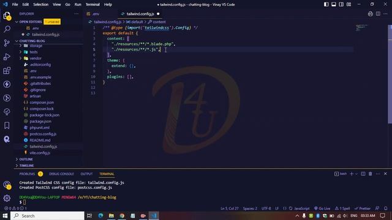
Task: Switch to Output panel tab
Action: coord(86,174)
